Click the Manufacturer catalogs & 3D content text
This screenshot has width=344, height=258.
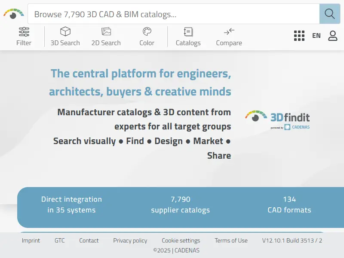(x=144, y=120)
